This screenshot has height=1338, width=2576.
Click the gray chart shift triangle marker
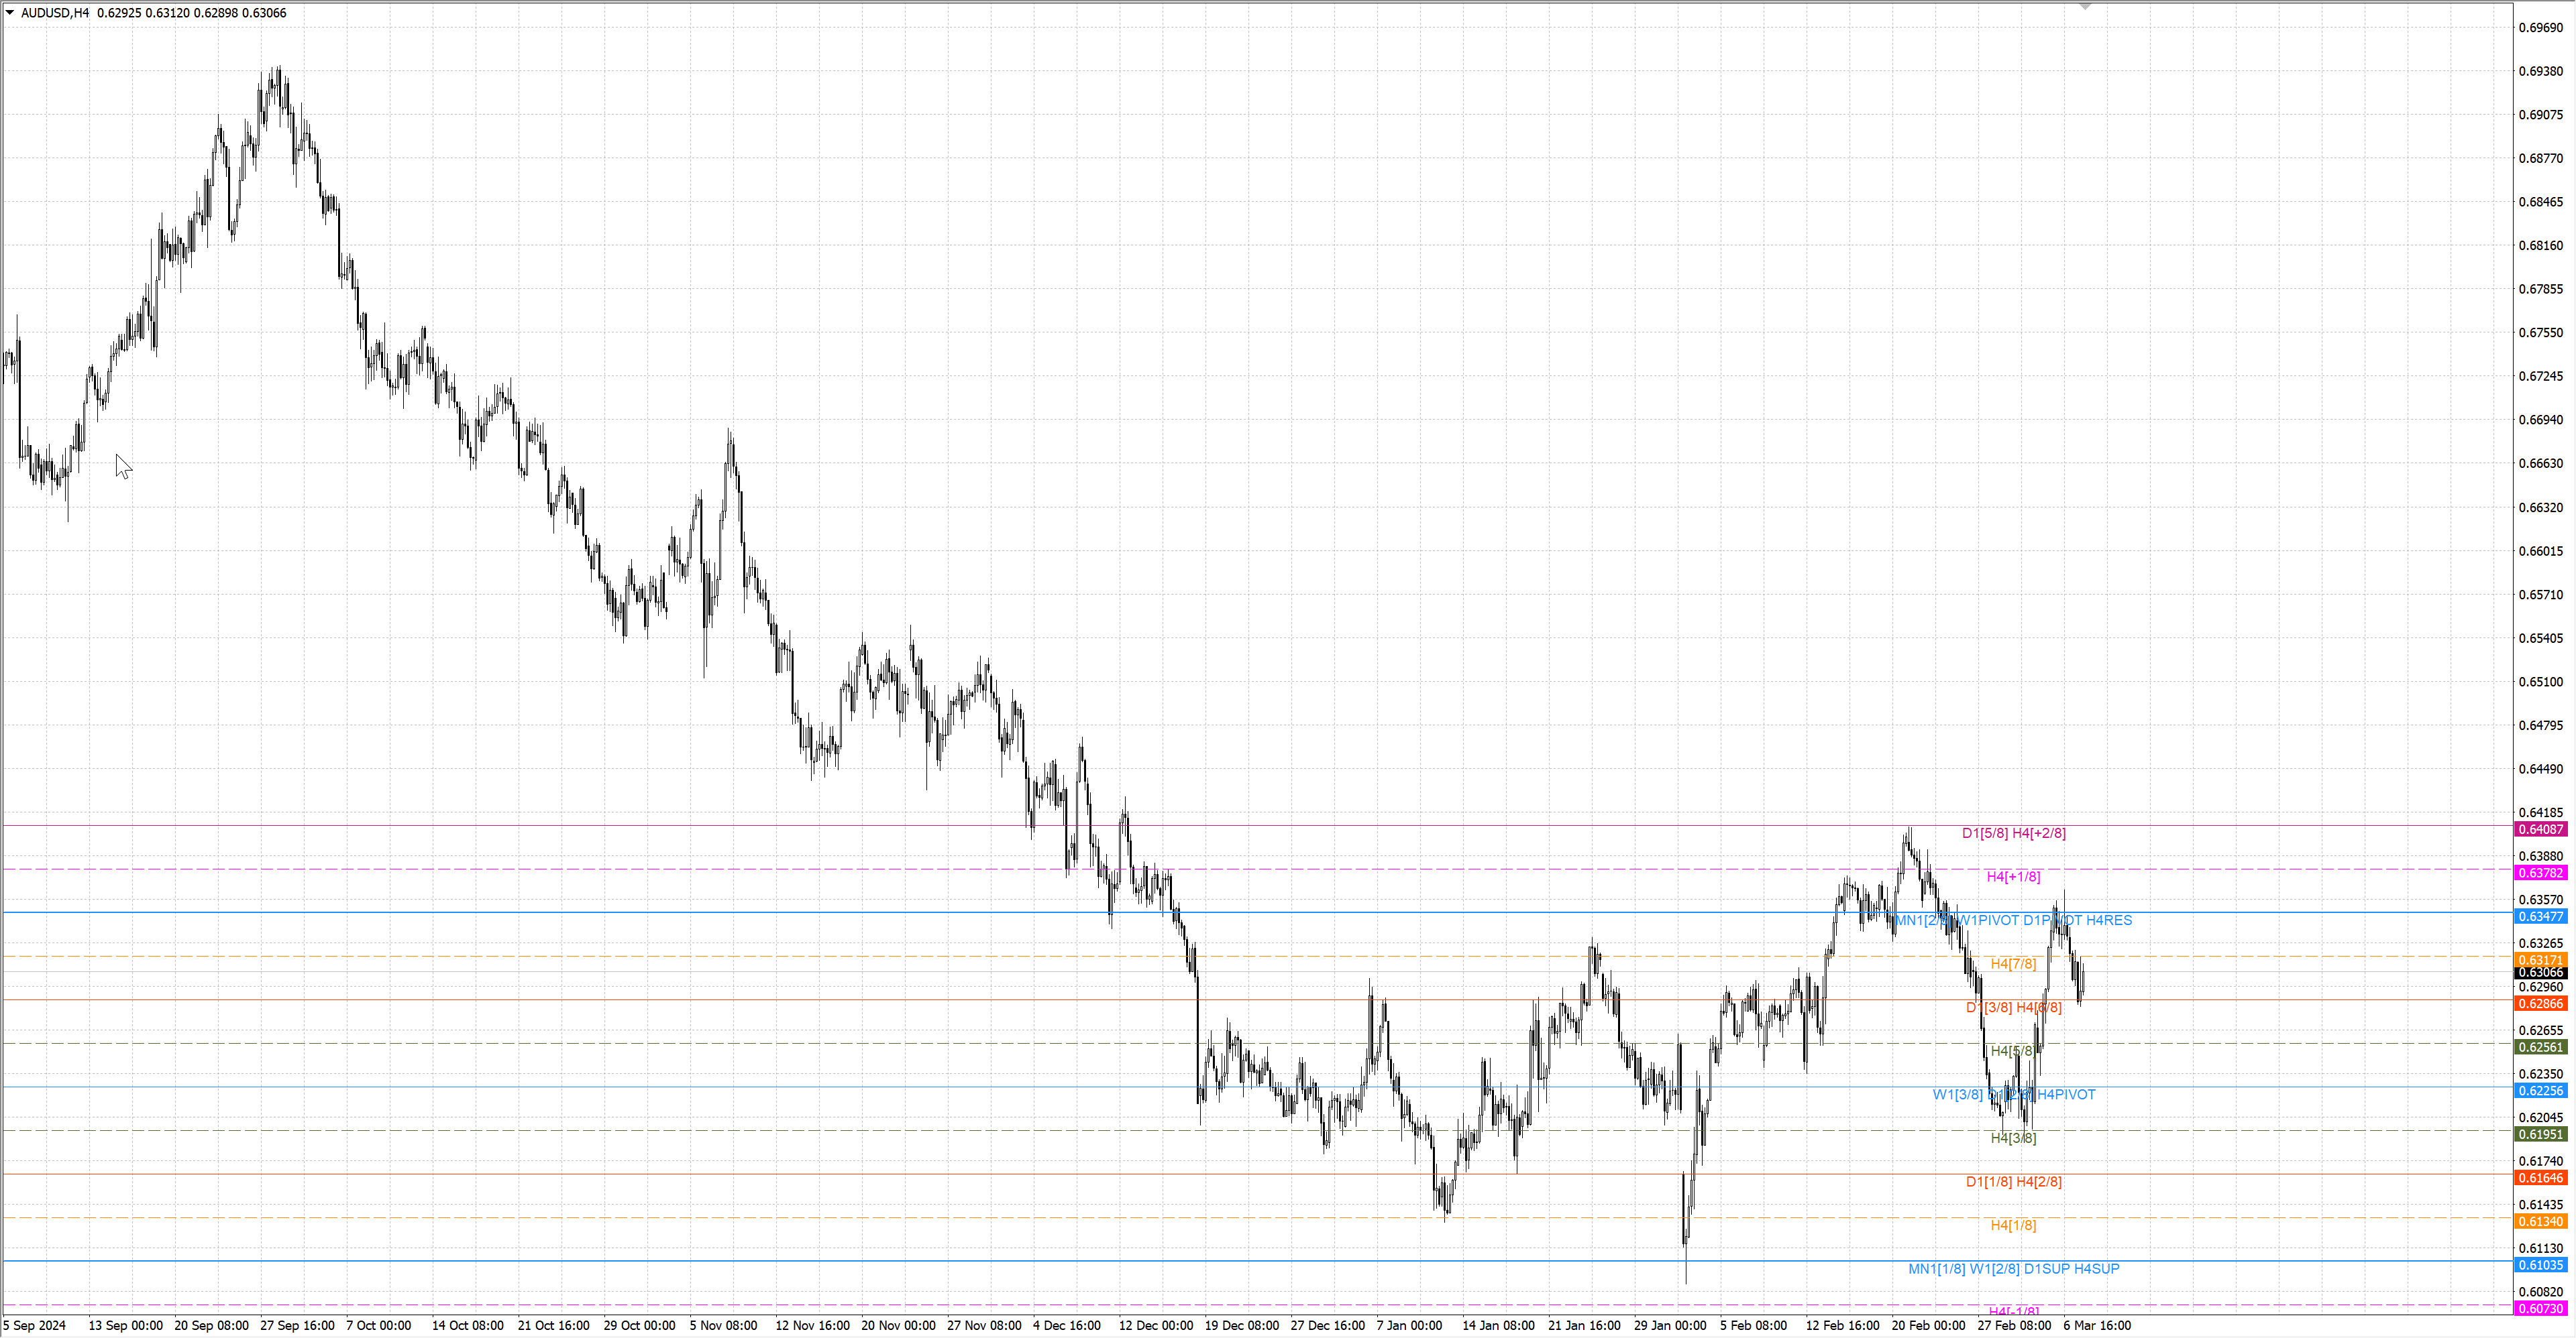coord(2085,6)
